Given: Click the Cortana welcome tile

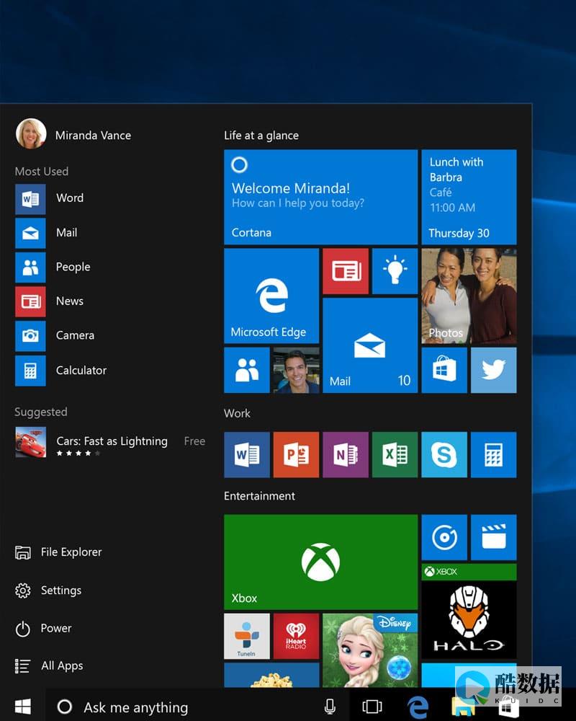Looking at the screenshot, I should click(320, 197).
